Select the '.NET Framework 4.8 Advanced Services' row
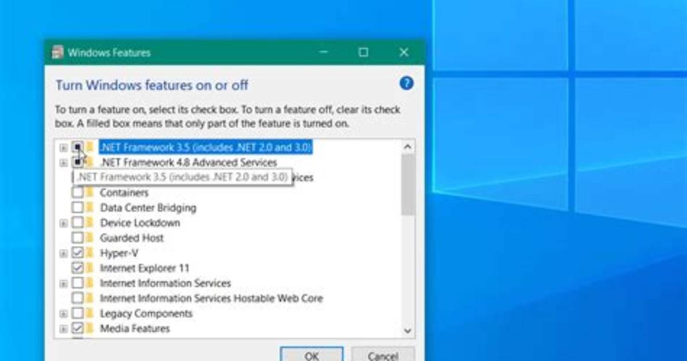The width and height of the screenshot is (687, 361). (188, 162)
